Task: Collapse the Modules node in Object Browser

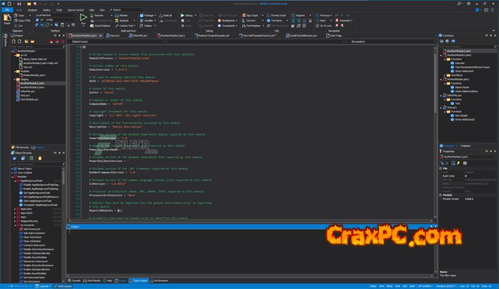Action: coord(13,177)
